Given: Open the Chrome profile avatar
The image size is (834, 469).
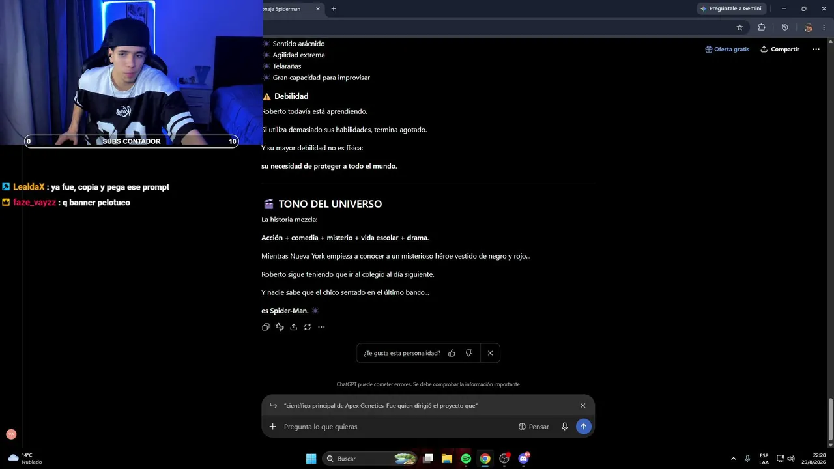Looking at the screenshot, I should 809,27.
